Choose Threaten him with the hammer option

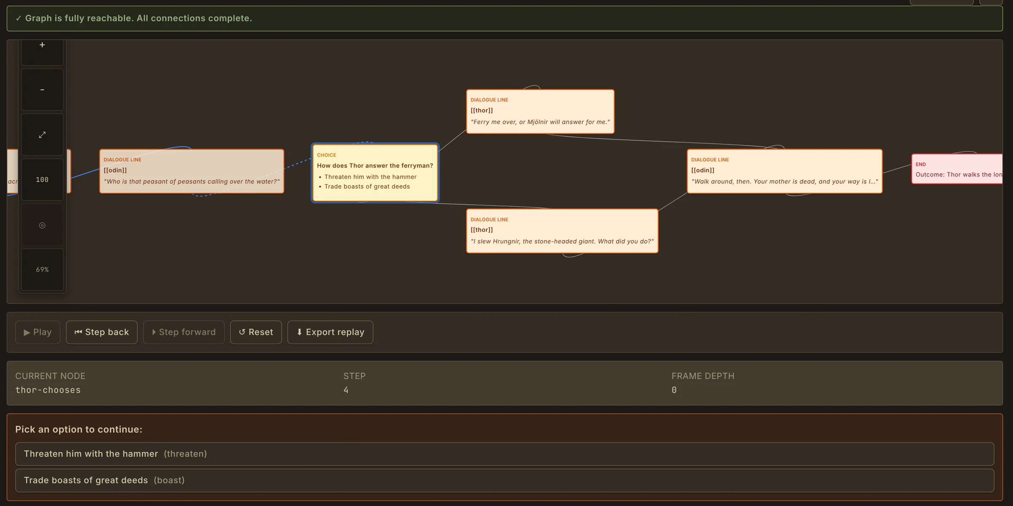(505, 454)
